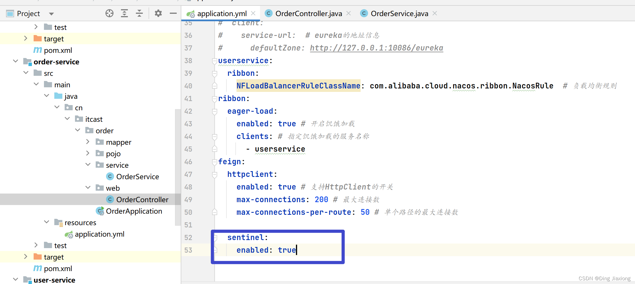Click the sentinel key on line 52
Screen dimensions: 635x284
click(x=246, y=237)
